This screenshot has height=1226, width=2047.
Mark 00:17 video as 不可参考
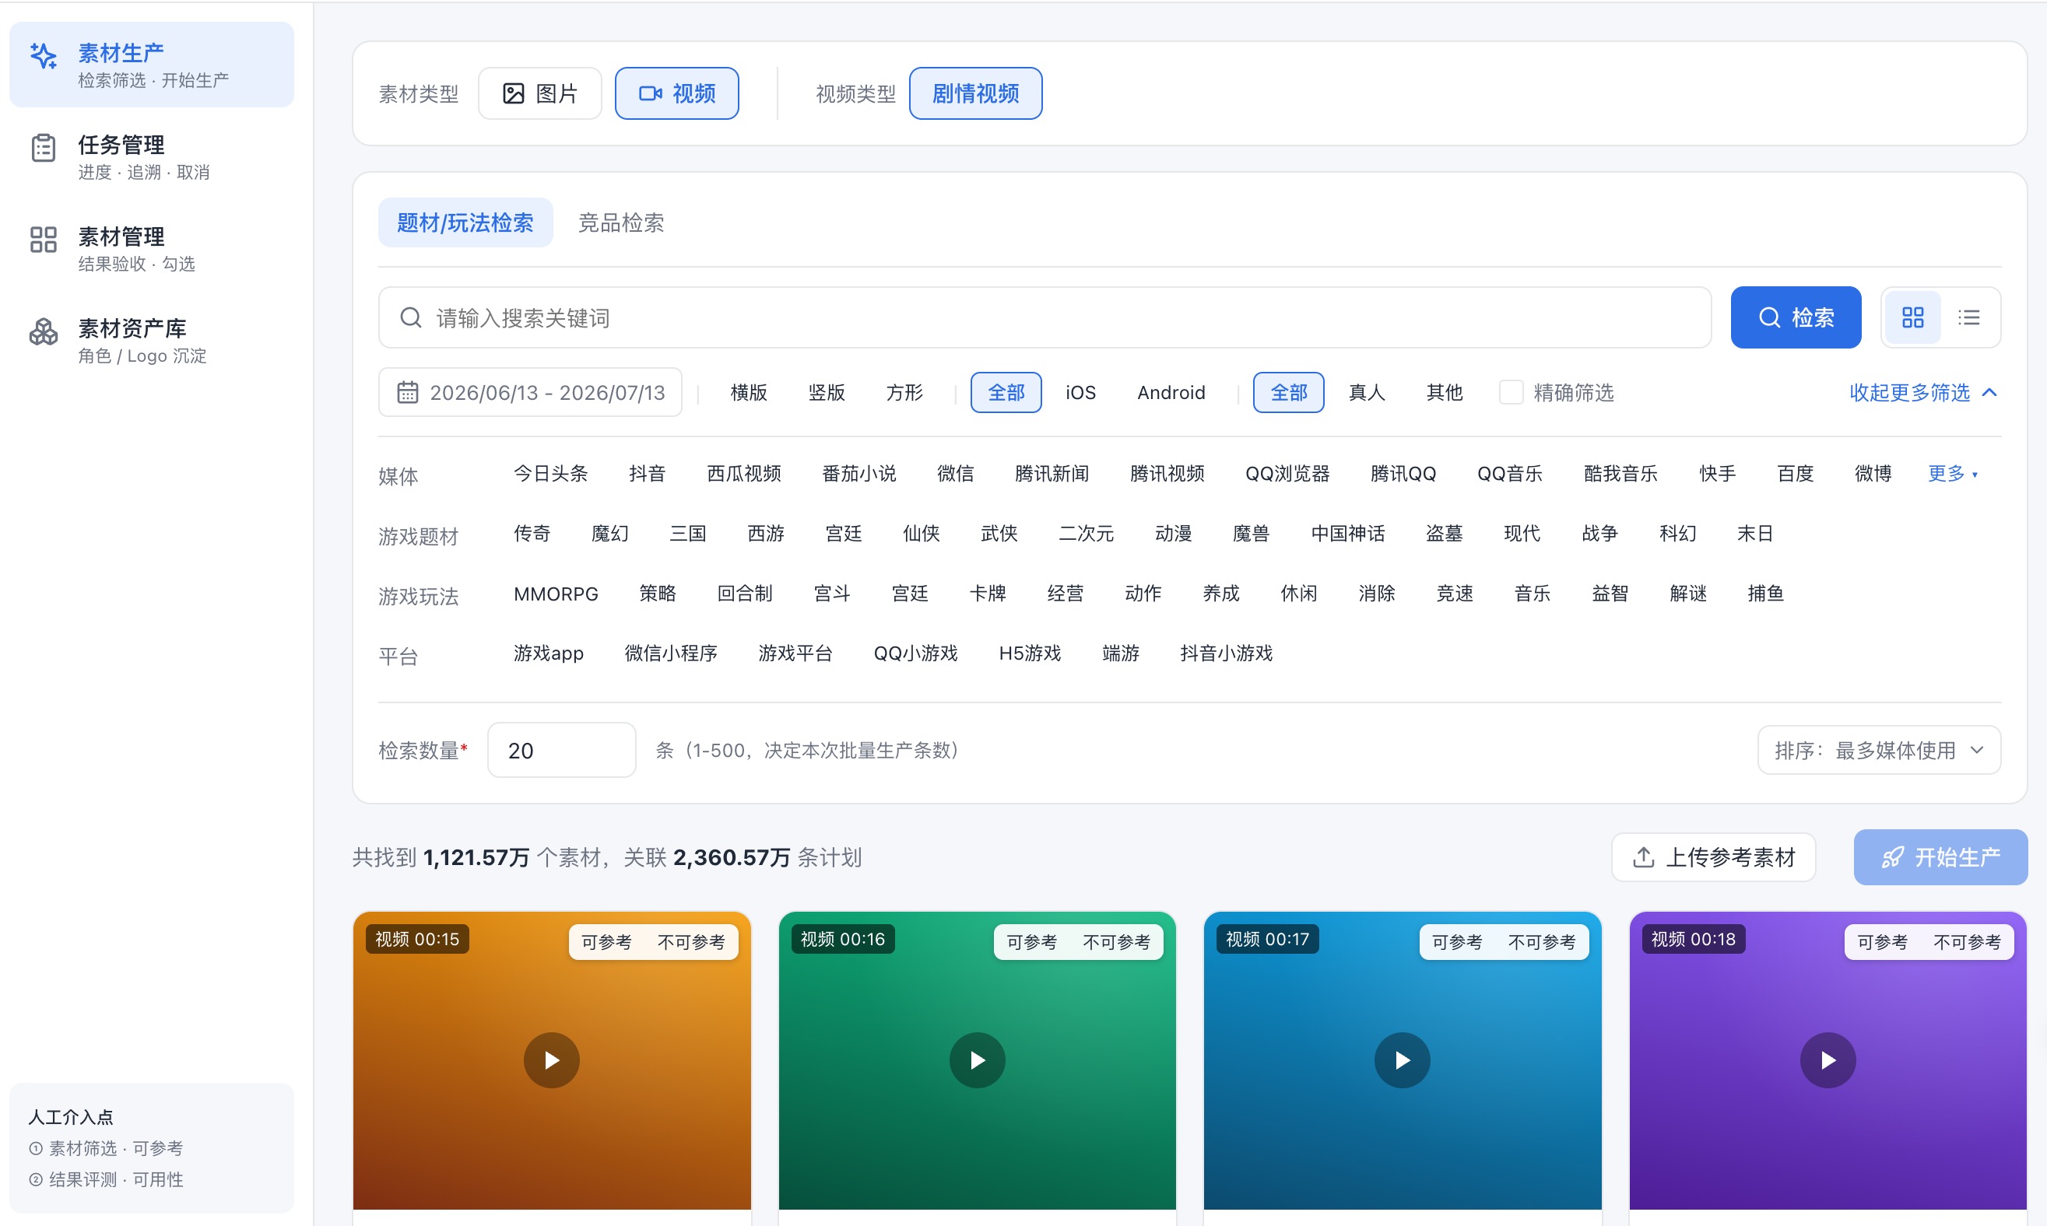pos(1541,942)
